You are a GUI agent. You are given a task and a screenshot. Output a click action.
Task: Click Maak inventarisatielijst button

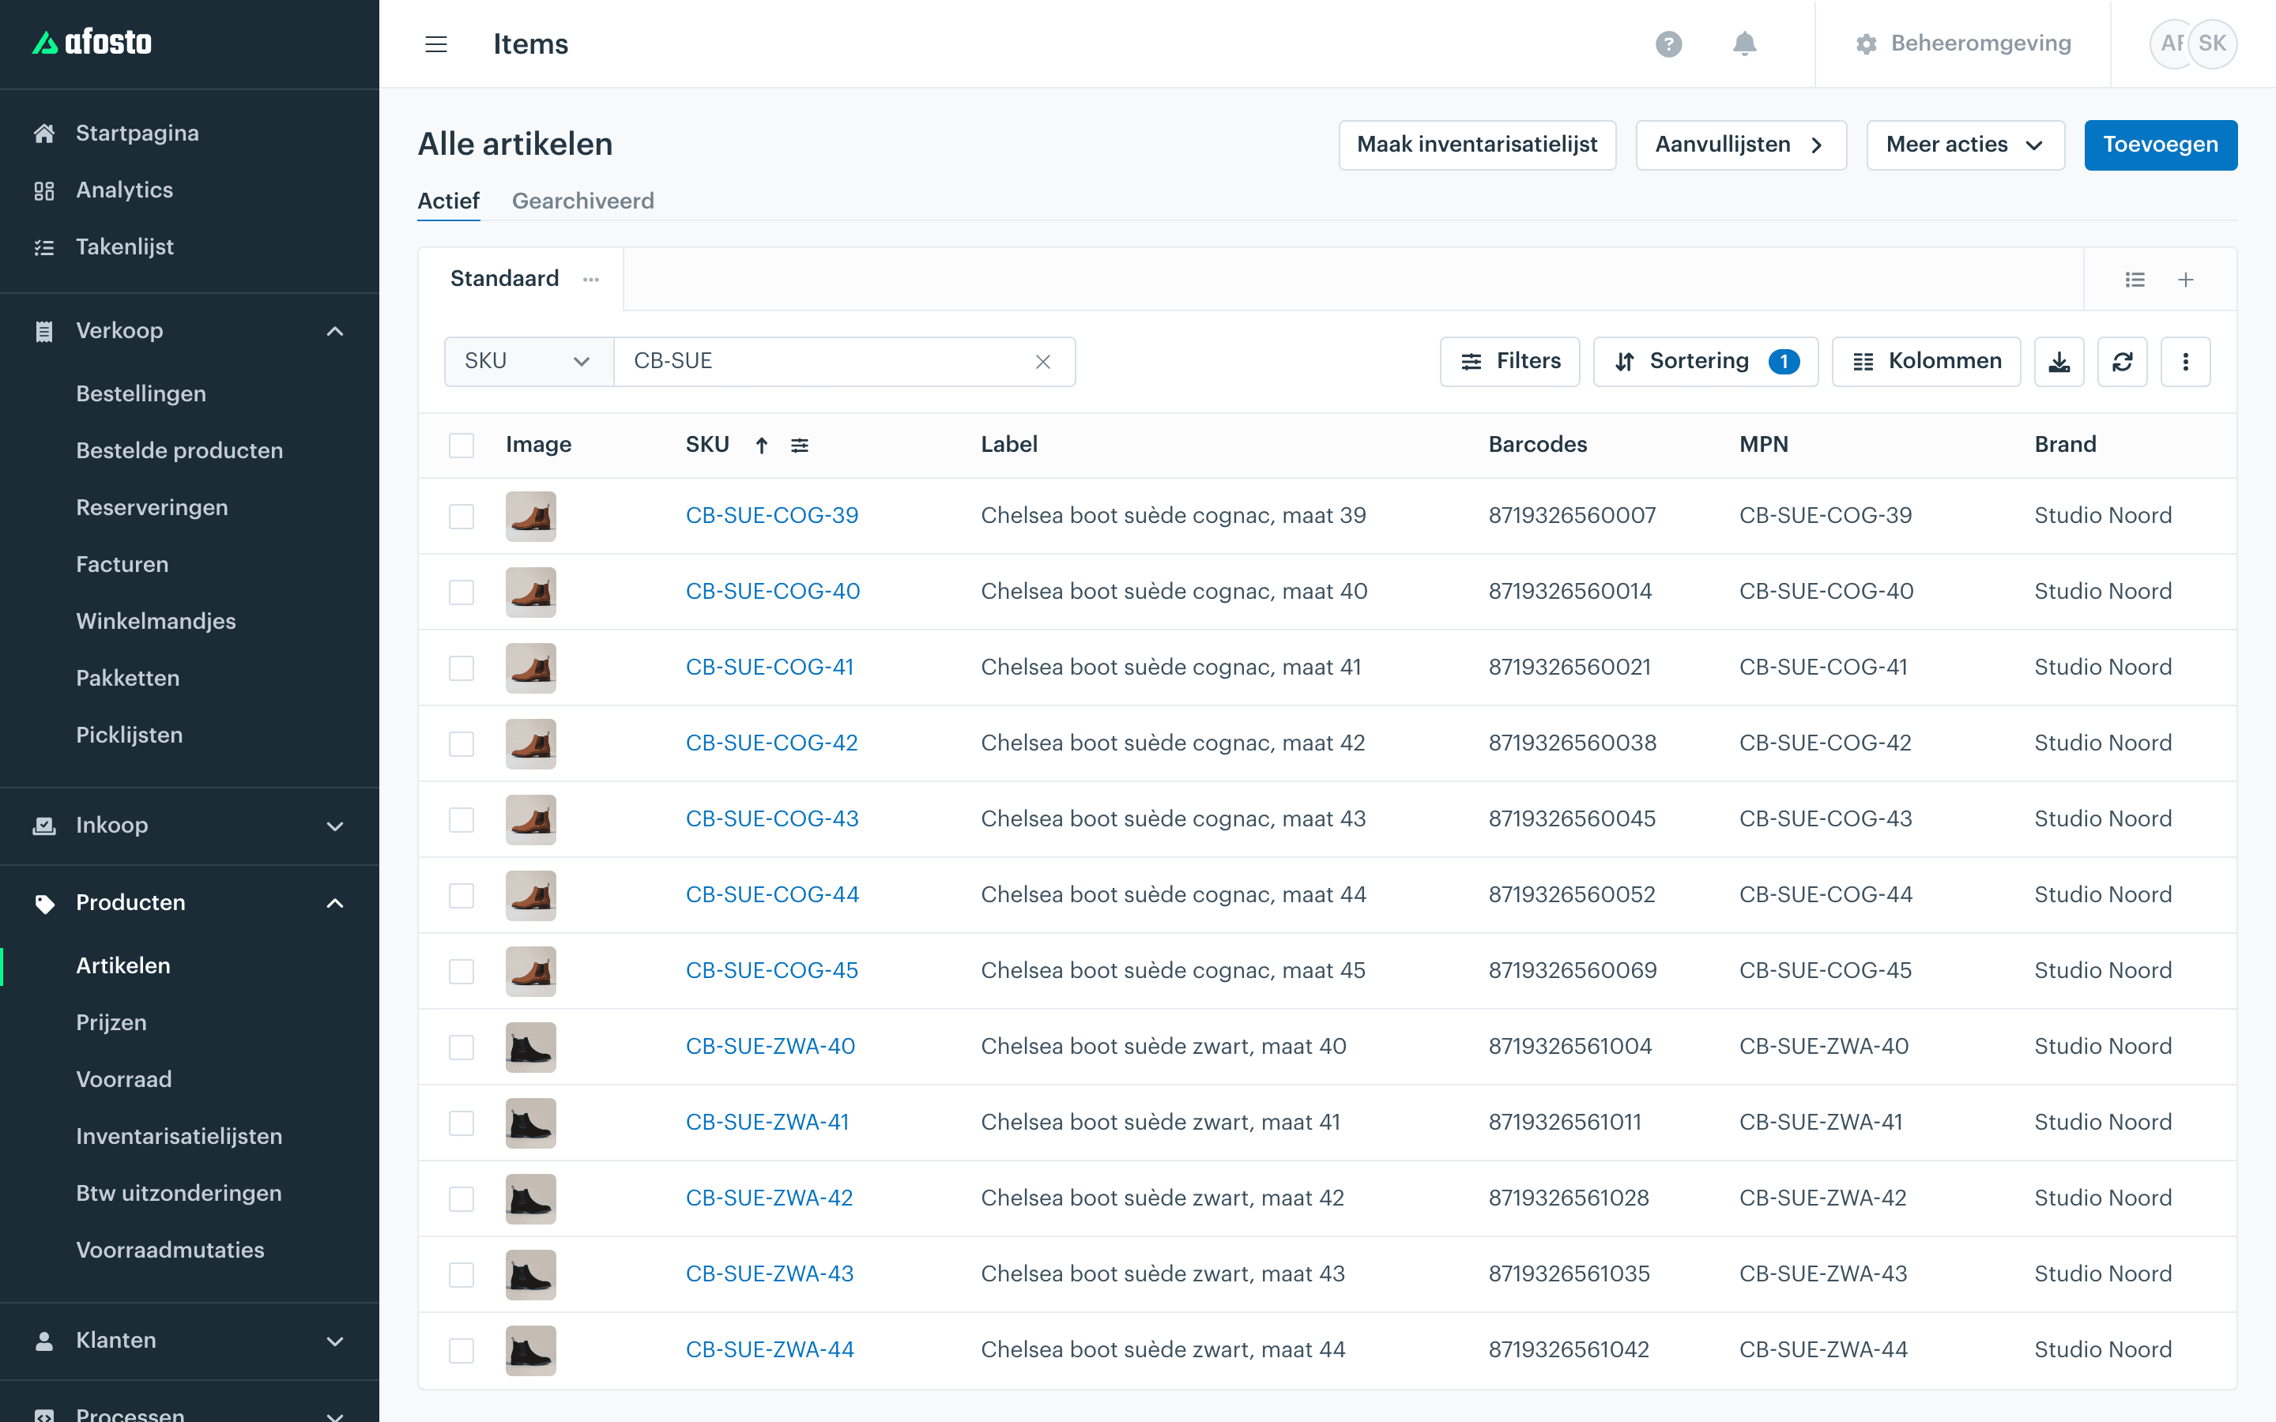(x=1476, y=145)
